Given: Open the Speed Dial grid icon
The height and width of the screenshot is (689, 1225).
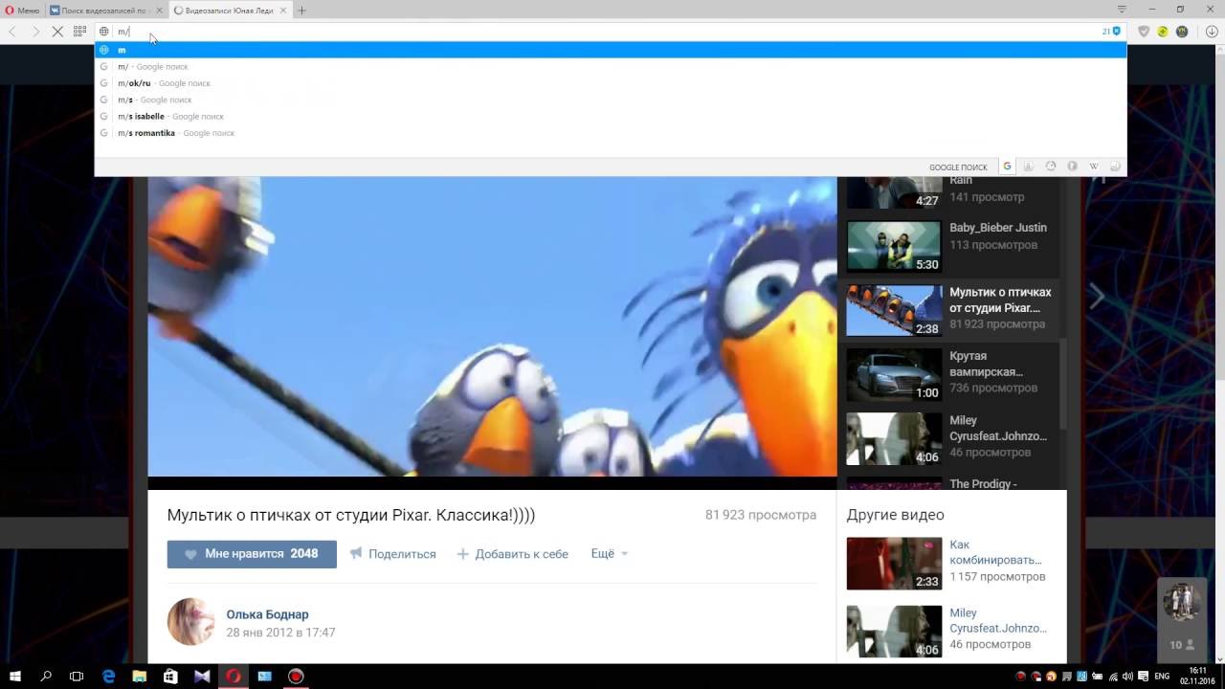Looking at the screenshot, I should 79,32.
